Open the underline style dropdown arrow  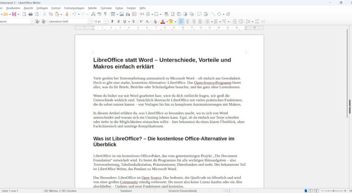click(129, 22)
